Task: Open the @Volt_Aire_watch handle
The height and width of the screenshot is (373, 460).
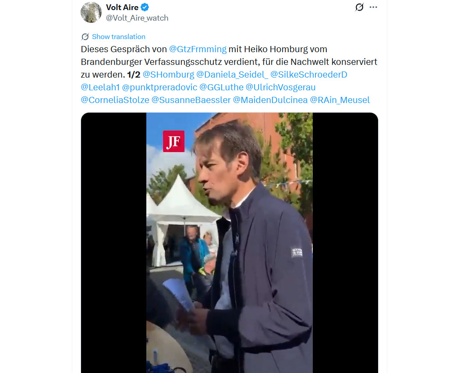Action: point(137,18)
